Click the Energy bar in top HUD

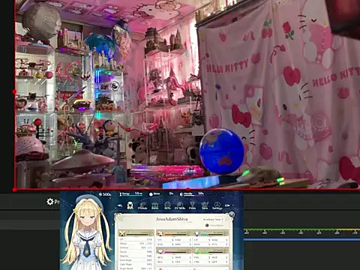[x=131, y=194]
